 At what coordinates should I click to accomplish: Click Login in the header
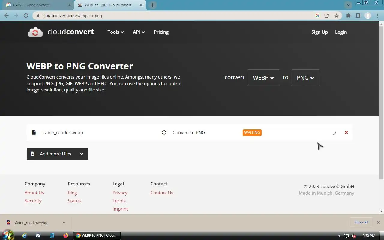click(x=341, y=32)
